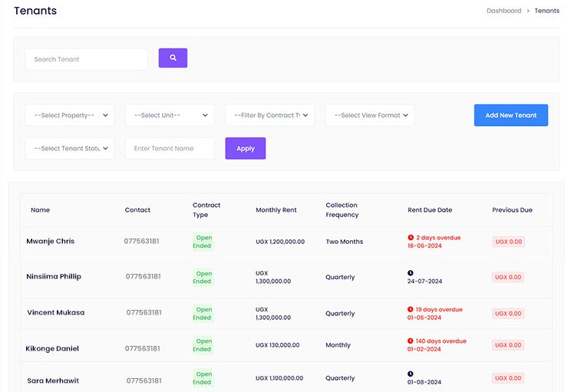Click Open Ended badge for Ninsiima Phillip
571x392 pixels.
coord(203,277)
